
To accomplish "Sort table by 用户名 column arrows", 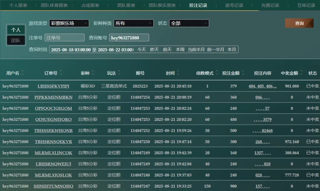I will coord(22,72).
